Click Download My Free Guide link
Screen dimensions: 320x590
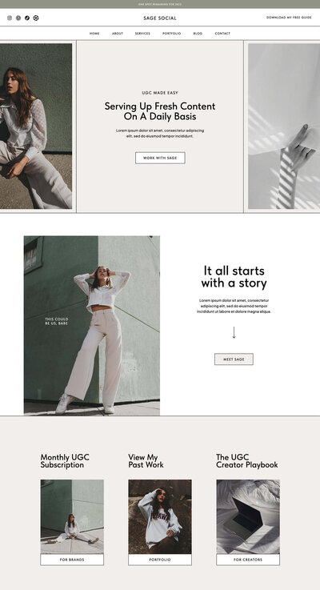click(x=289, y=18)
